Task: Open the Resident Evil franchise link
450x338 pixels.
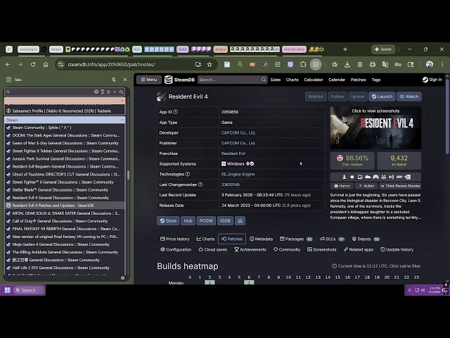Action: 233,154
